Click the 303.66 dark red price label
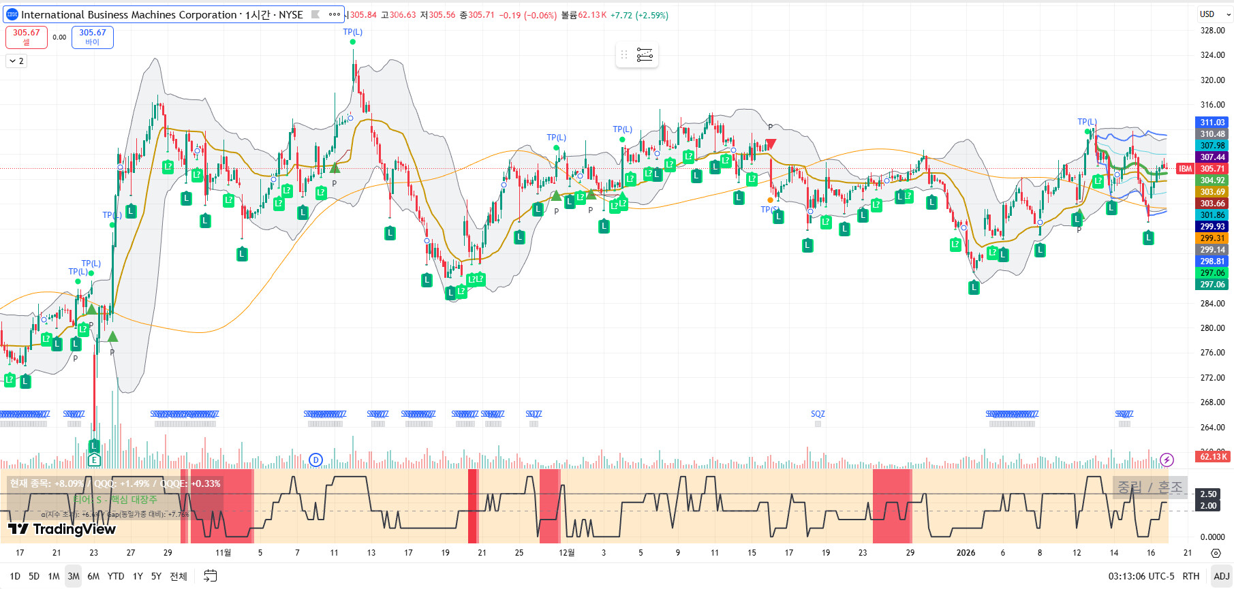The width and height of the screenshot is (1234, 589). point(1213,204)
